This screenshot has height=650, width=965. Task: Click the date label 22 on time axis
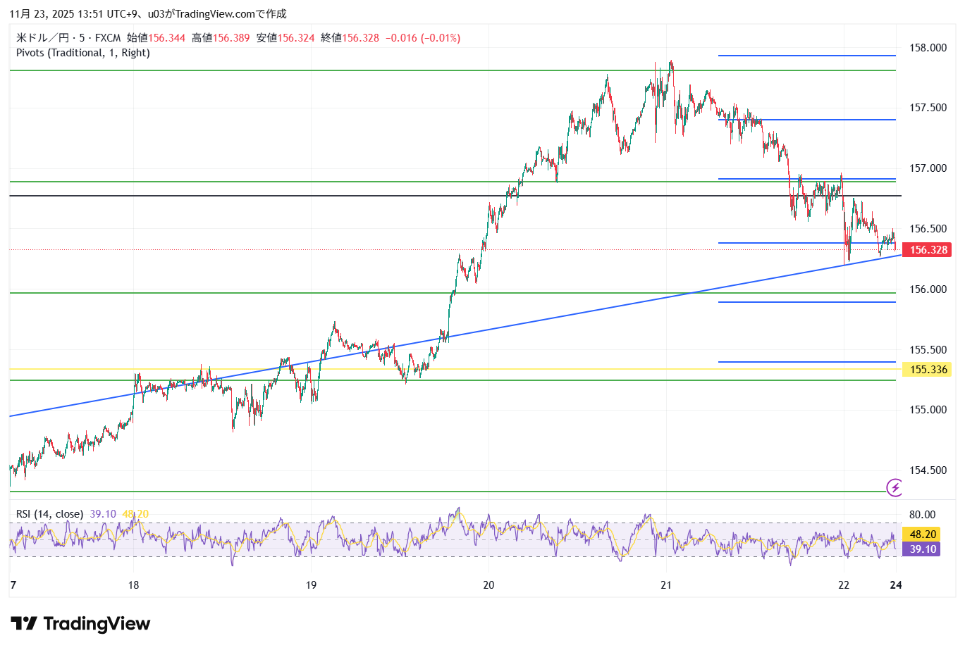click(844, 585)
